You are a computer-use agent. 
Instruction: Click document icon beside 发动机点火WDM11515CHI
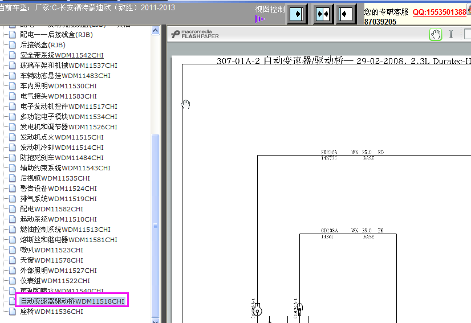(13, 137)
